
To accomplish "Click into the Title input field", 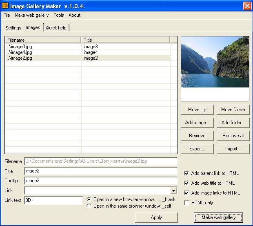I will [101, 171].
